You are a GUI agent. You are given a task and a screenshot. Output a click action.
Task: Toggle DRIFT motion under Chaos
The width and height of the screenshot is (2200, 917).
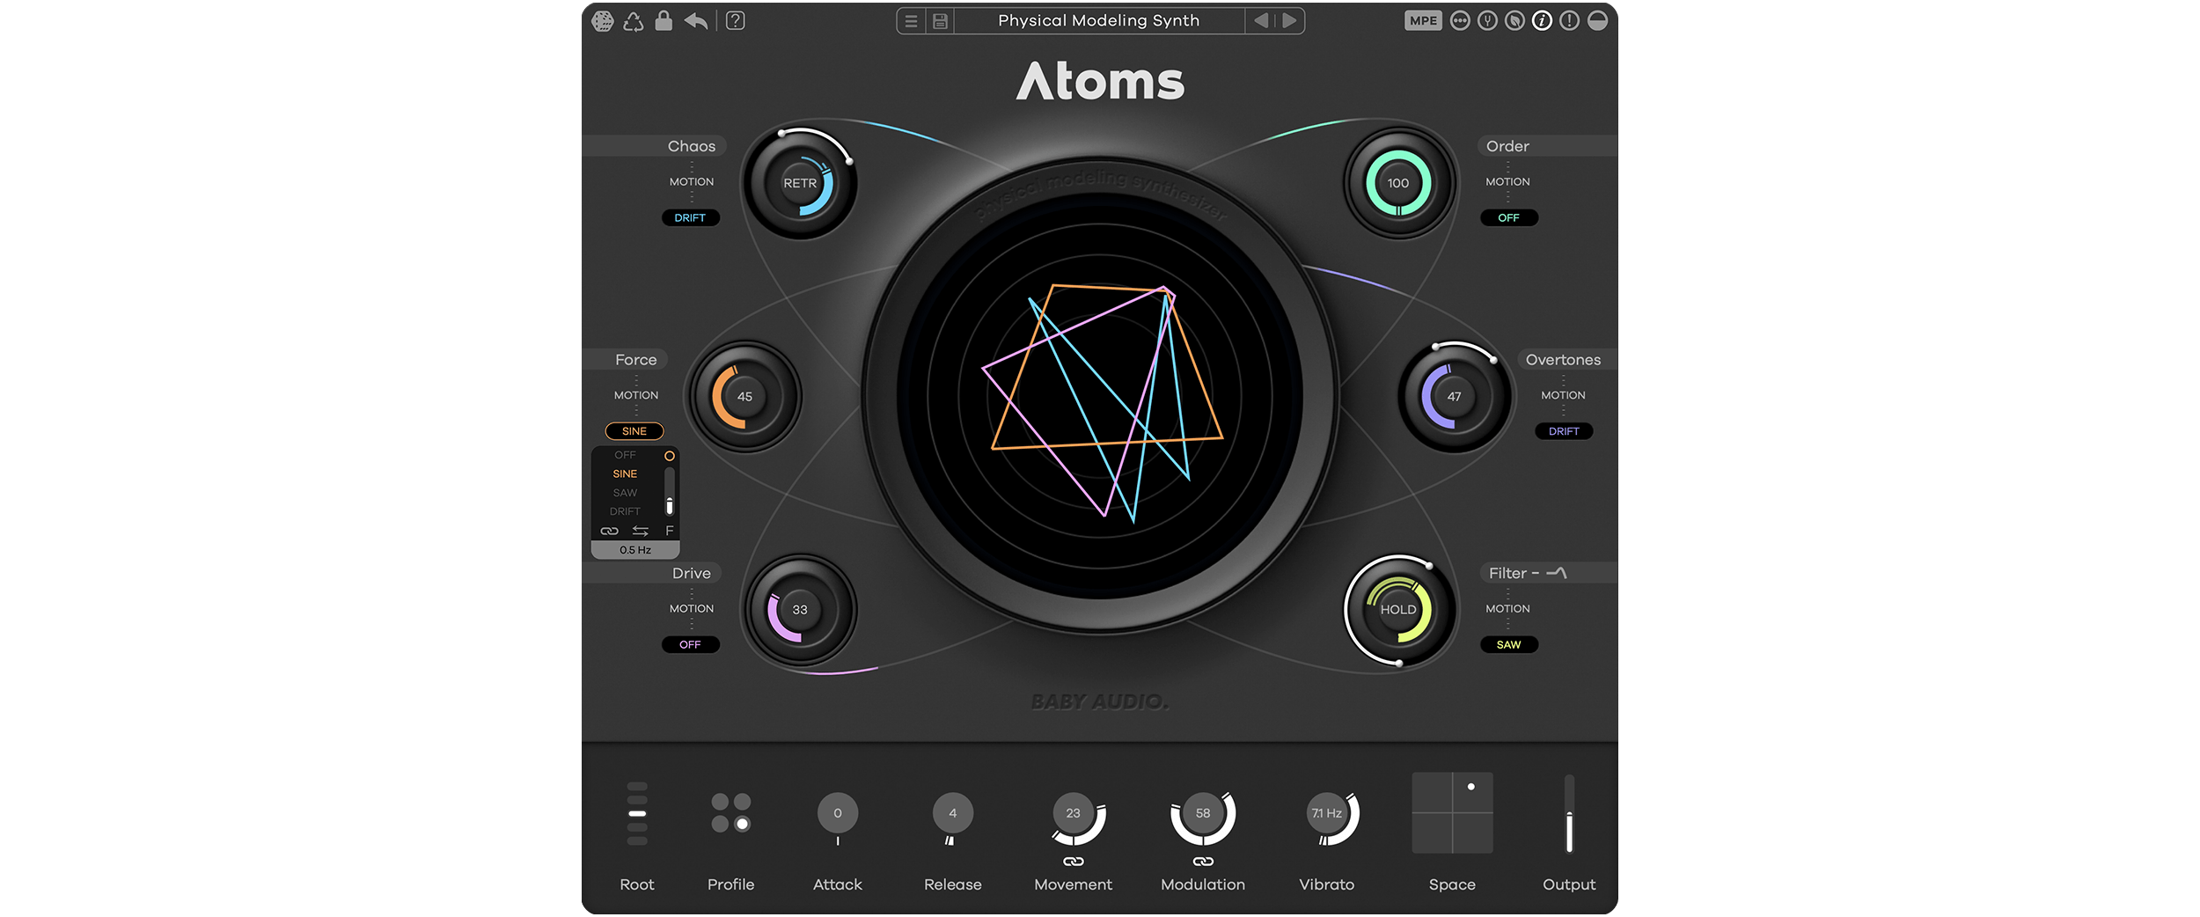692,217
